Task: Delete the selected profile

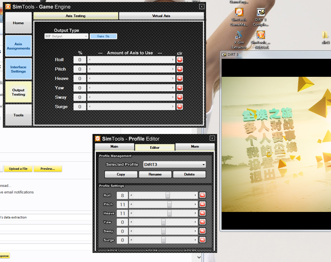Action: click(x=189, y=174)
